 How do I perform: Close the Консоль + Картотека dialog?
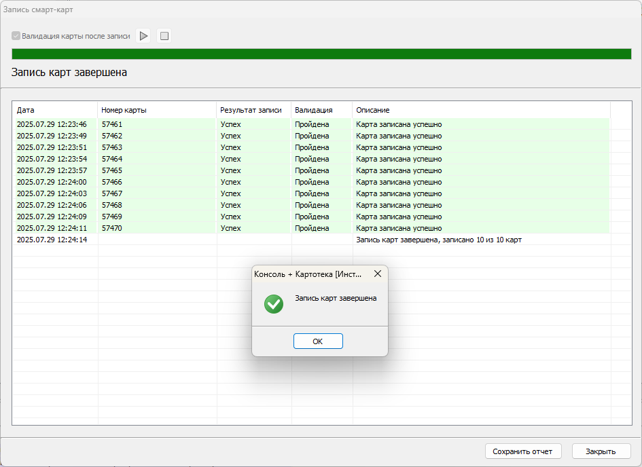378,274
